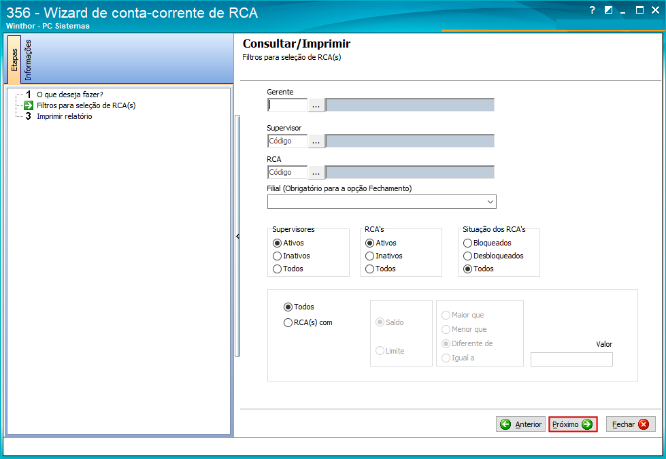666x459 pixels.
Task: Select Ativos under RCA's
Action: click(x=381, y=243)
